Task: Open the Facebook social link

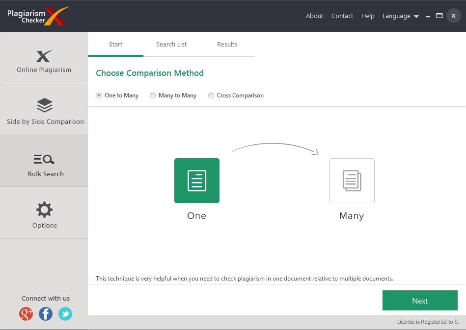Action: point(46,314)
